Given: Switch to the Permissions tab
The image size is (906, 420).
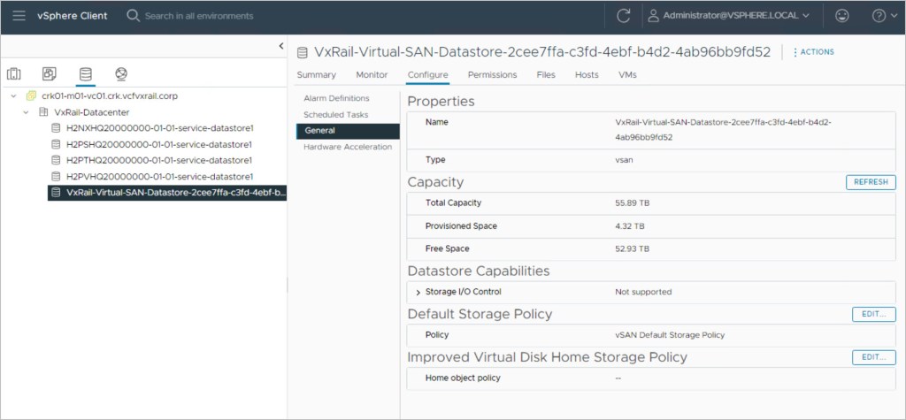Looking at the screenshot, I should 492,75.
